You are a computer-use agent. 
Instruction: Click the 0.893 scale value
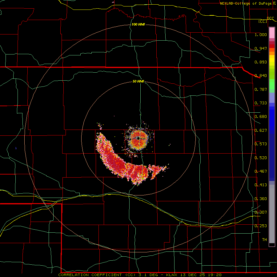[261, 62]
